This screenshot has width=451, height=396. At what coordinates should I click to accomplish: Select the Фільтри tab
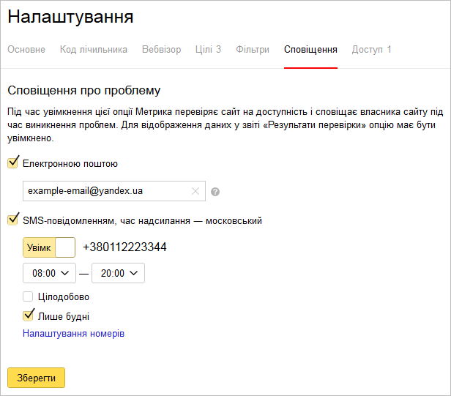pyautogui.click(x=253, y=50)
